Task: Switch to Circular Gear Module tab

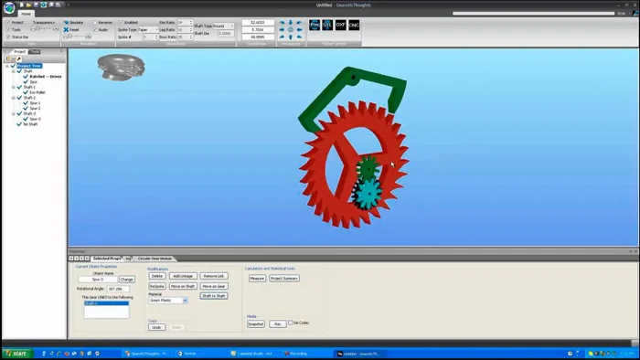Action: pos(155,259)
